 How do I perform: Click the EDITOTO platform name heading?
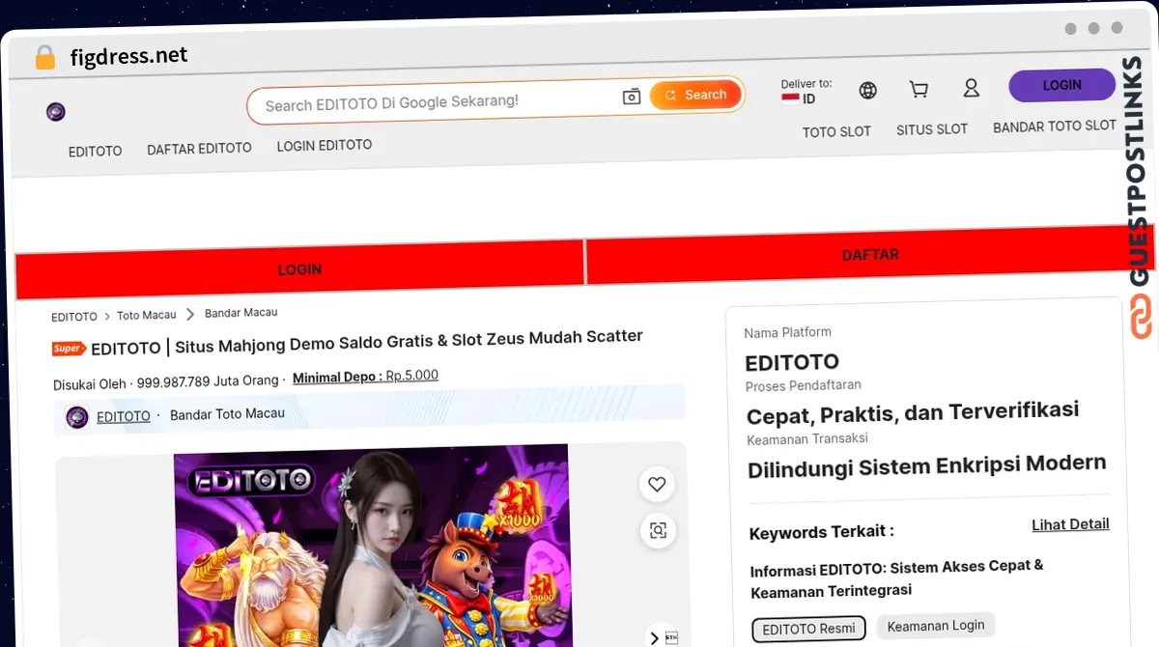[792, 363]
